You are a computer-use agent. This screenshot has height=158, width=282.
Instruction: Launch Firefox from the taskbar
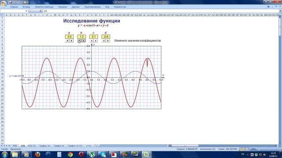click(x=37, y=154)
